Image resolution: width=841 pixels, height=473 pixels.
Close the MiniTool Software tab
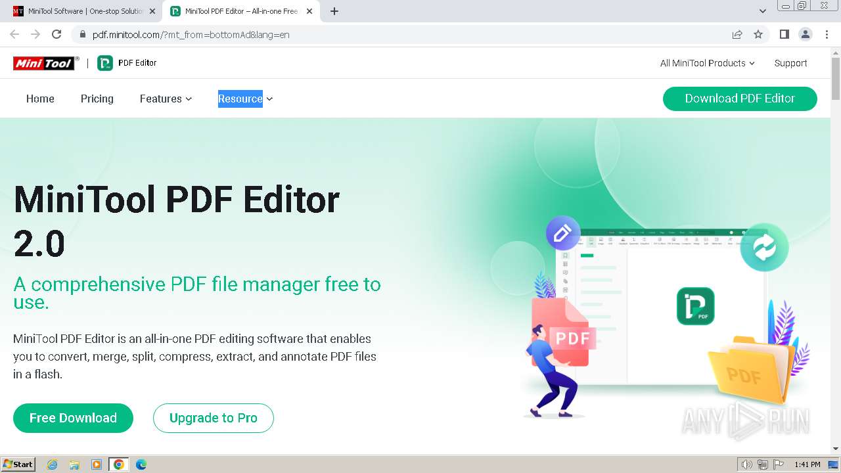point(152,11)
